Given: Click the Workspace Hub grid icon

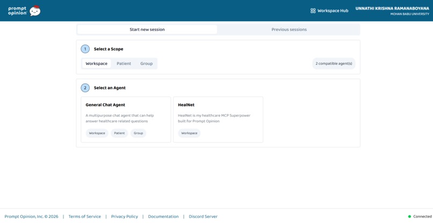Looking at the screenshot, I should pyautogui.click(x=313, y=11).
